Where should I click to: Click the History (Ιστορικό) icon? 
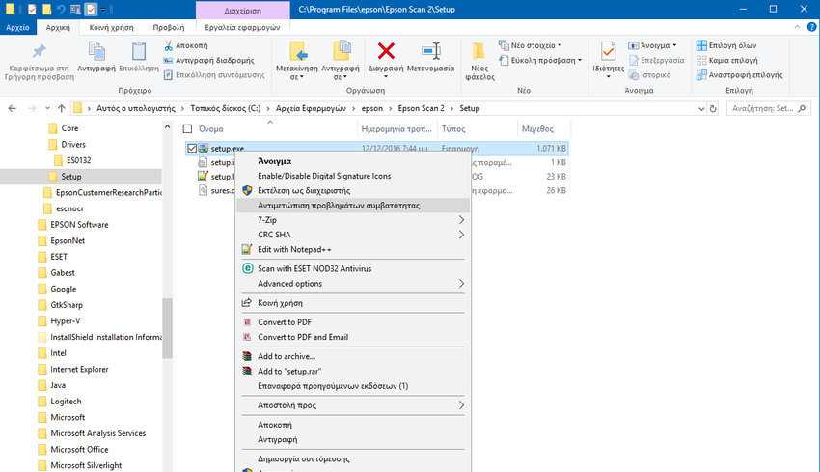633,75
